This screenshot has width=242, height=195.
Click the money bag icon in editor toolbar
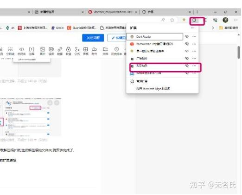tap(68, 51)
